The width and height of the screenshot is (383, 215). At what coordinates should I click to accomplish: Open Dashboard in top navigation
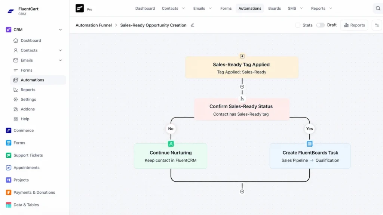pos(145,8)
